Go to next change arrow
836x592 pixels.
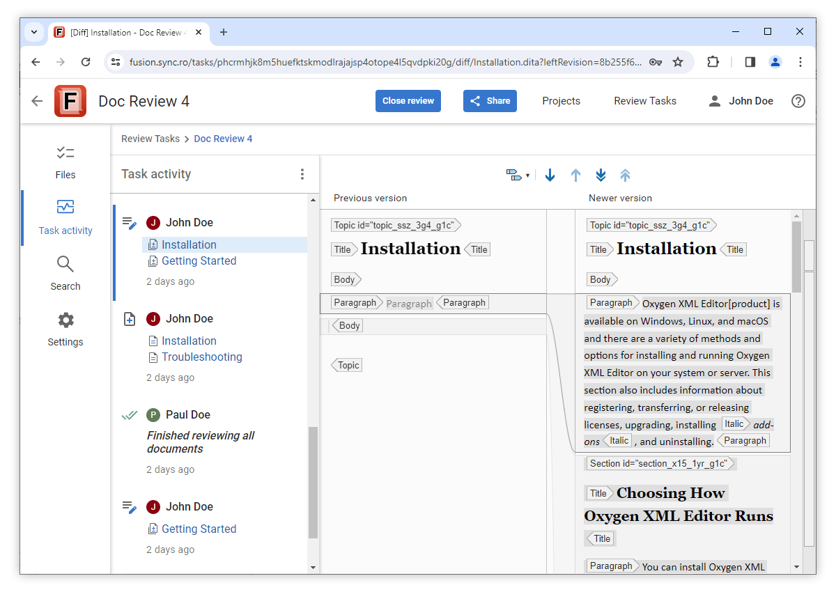point(550,176)
